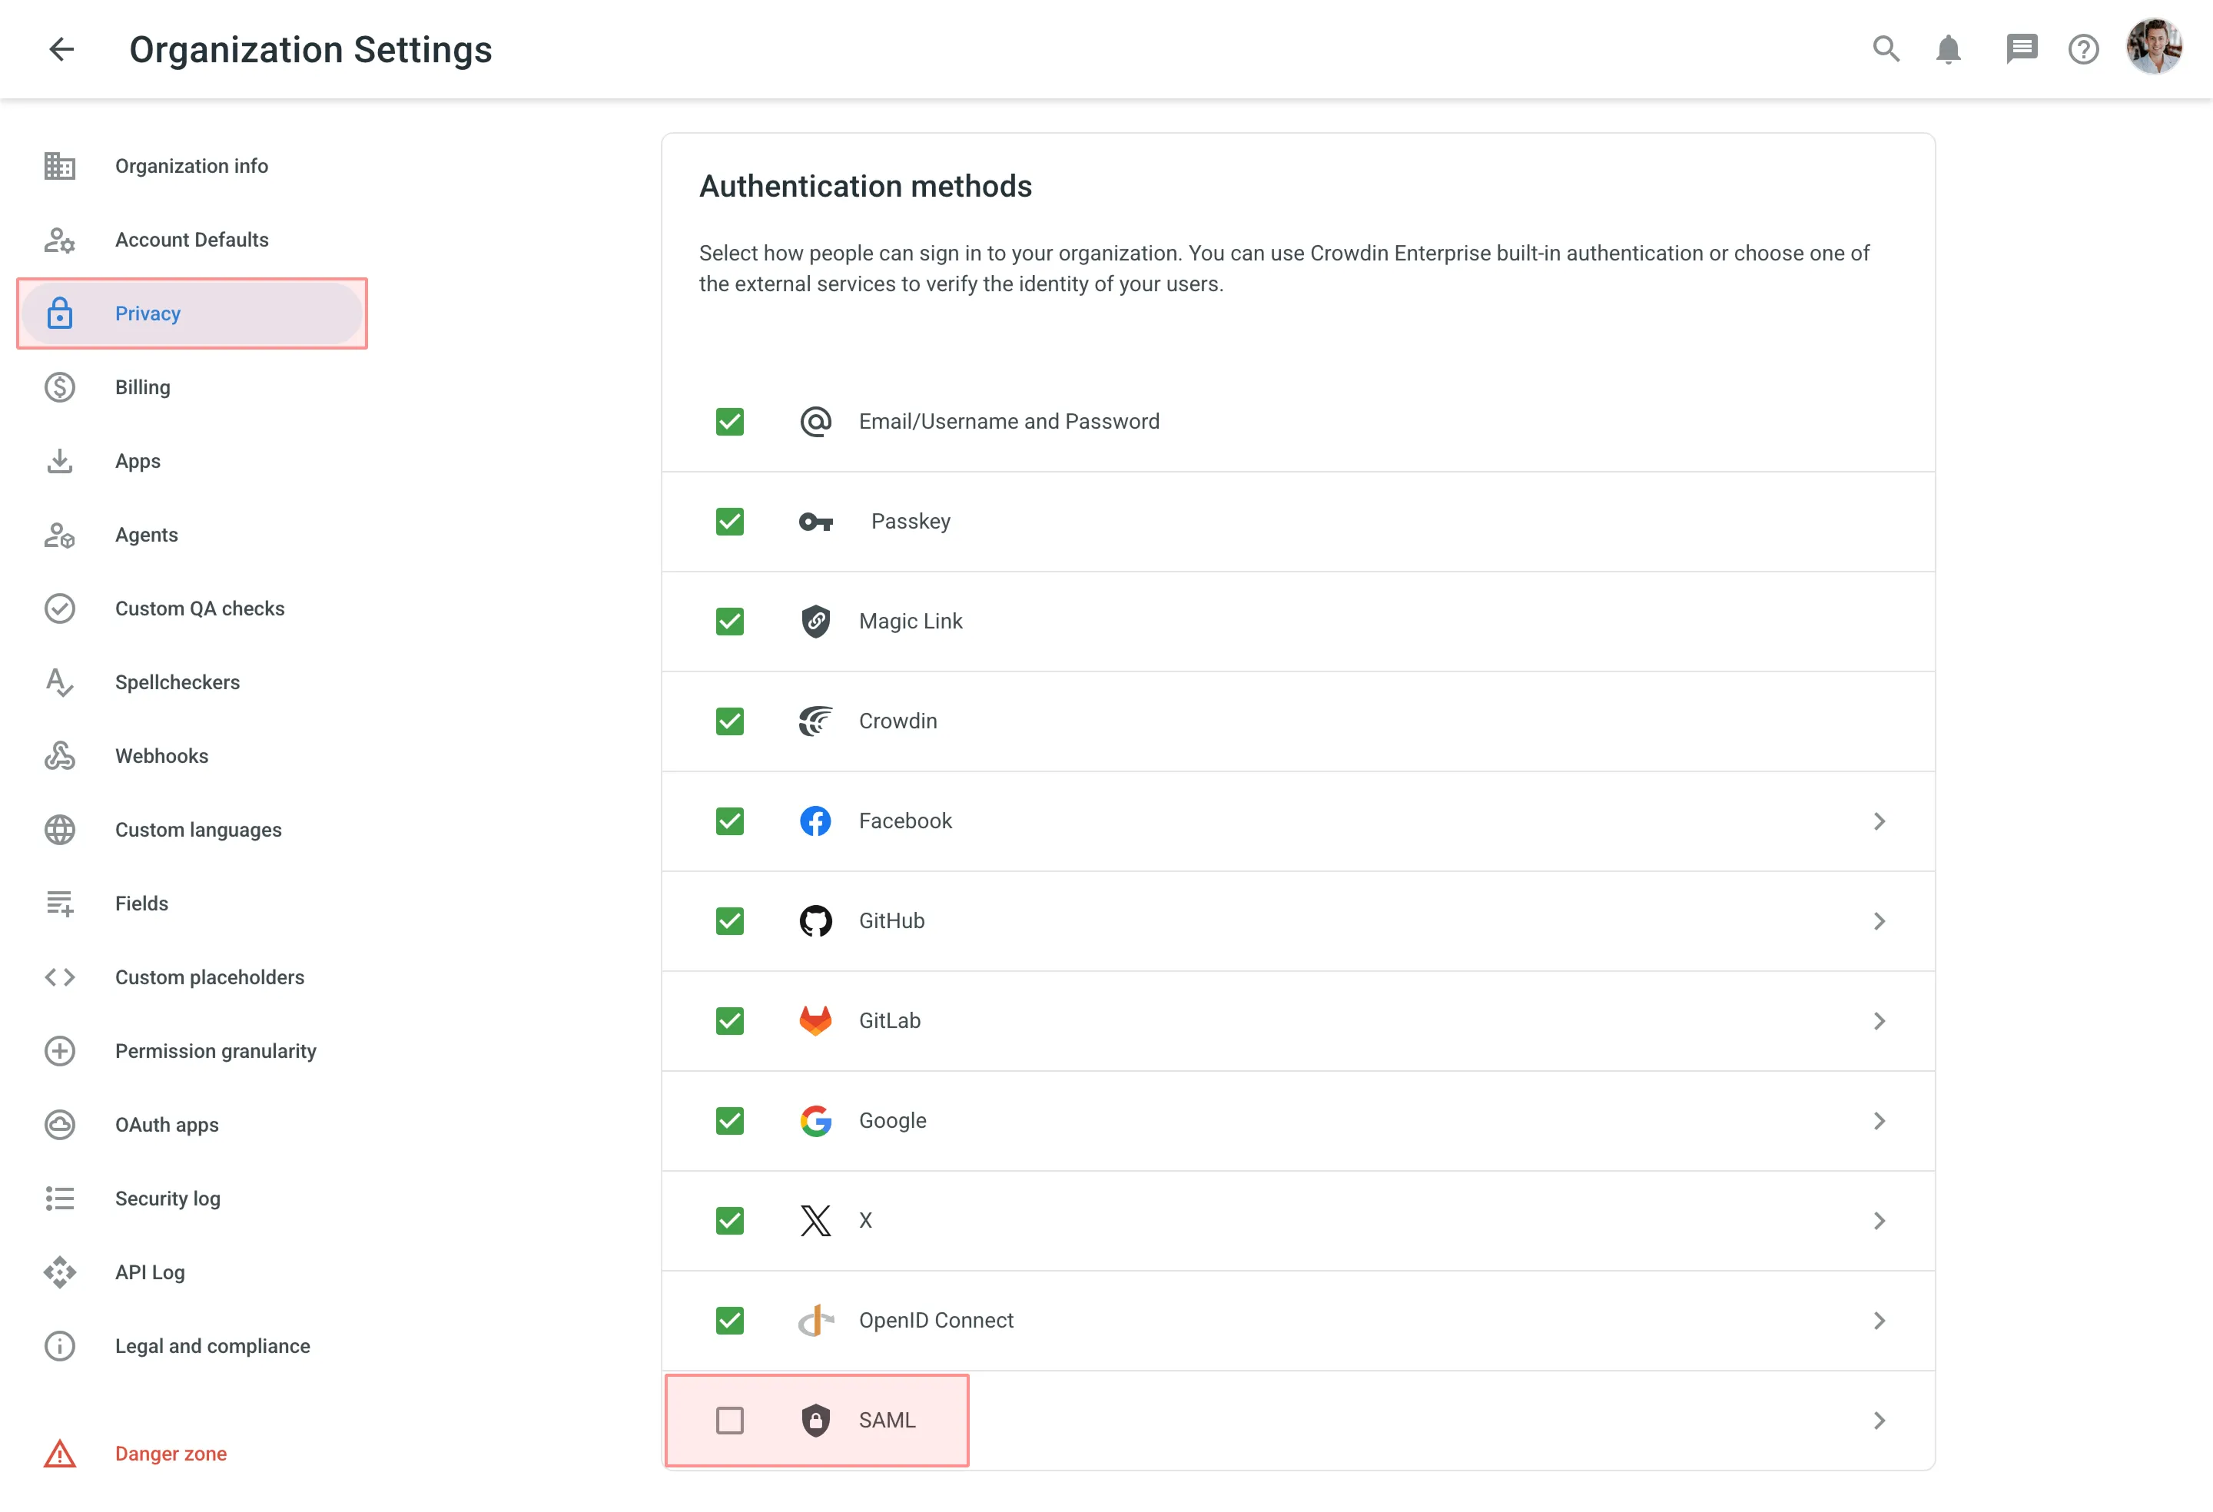Viewport: 2213px width, 1512px height.
Task: Open the OAuth apps section
Action: click(167, 1125)
